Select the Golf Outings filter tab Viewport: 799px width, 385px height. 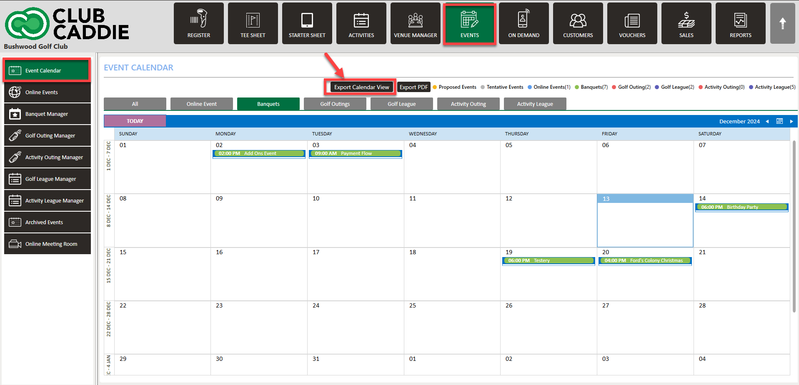[335, 104]
